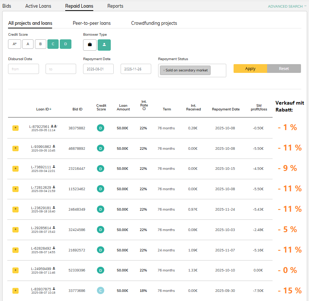Image resolution: width=309 pixels, height=301 pixels.
Task: Click green D badge for loan L-87922561
Action: point(101,128)
